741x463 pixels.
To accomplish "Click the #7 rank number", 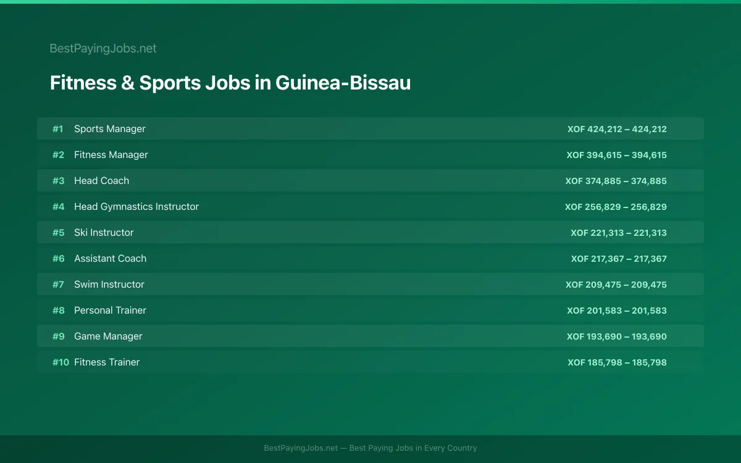I will point(58,285).
